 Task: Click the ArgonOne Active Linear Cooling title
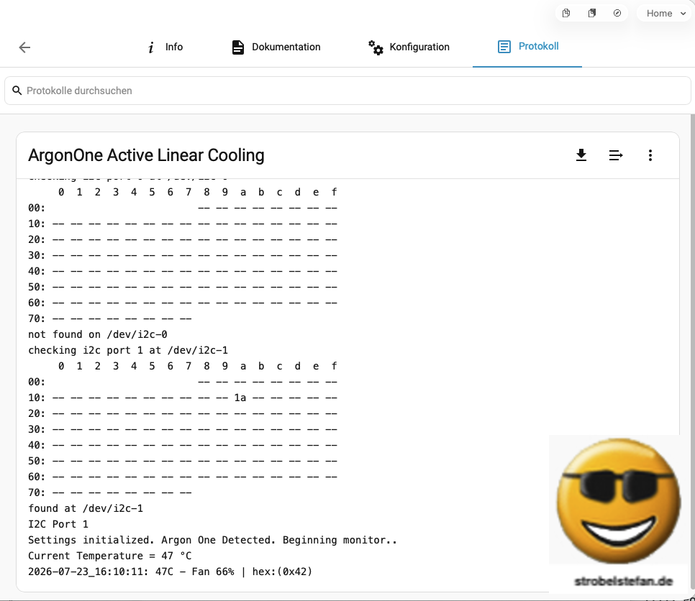(146, 155)
